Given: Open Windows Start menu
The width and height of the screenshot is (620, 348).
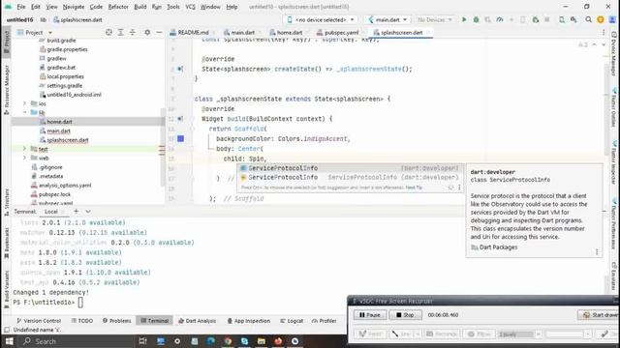Looking at the screenshot, I should click(x=9, y=341).
